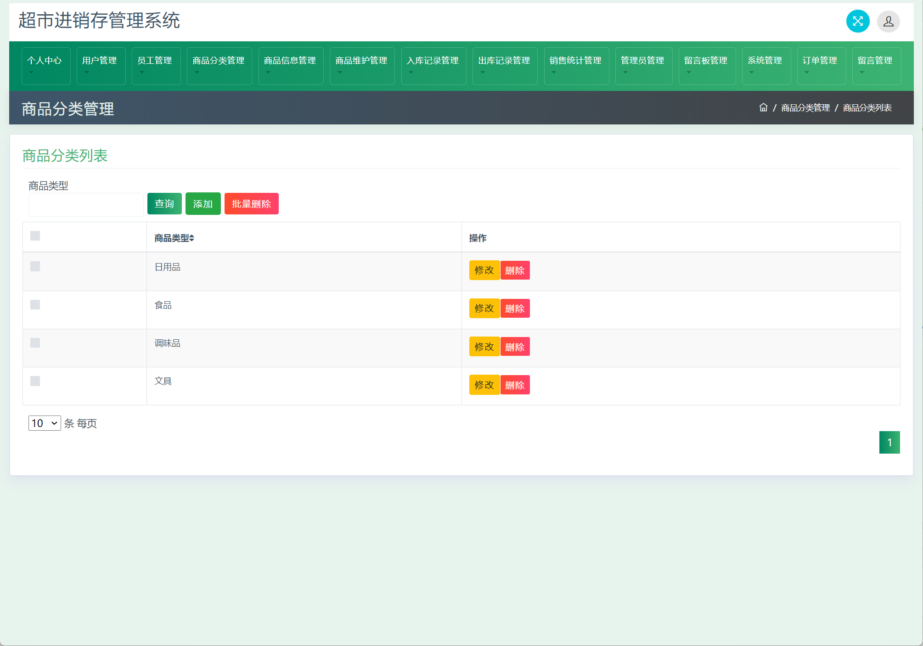Viewport: 923px width, 646px height.
Task: Click the green 添加 button
Action: (203, 204)
